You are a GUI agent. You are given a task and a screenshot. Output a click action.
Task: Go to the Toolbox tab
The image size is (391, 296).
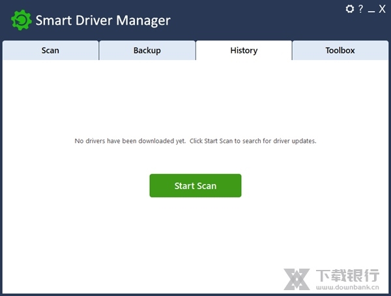click(340, 50)
